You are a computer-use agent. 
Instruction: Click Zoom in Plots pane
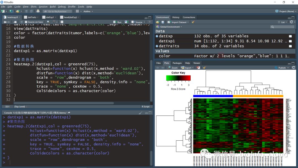click(x=173, y=68)
